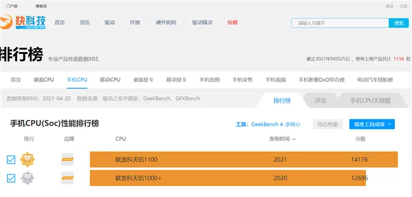Switch to the 排行榜 view tab
The height and width of the screenshot is (197, 412).
tap(282, 100)
